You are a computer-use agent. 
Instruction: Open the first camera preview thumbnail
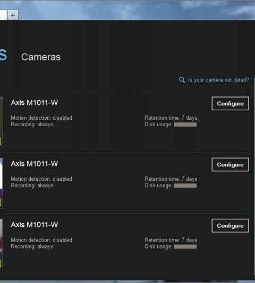pyautogui.click(x=1, y=122)
